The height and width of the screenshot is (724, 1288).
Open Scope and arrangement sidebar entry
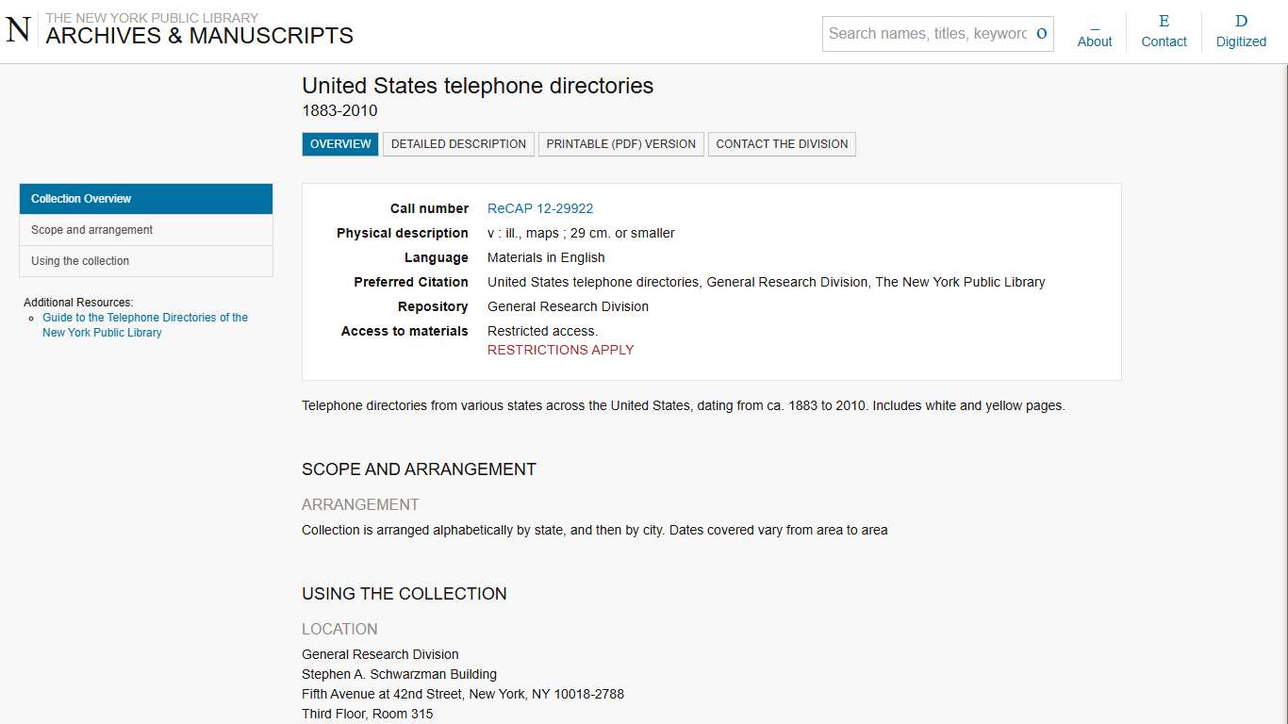point(91,229)
